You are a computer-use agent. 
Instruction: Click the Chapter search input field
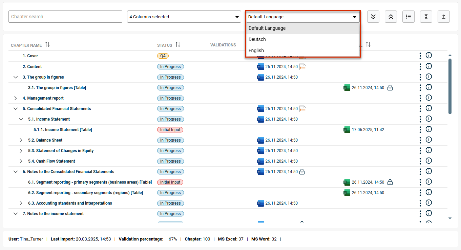point(65,17)
